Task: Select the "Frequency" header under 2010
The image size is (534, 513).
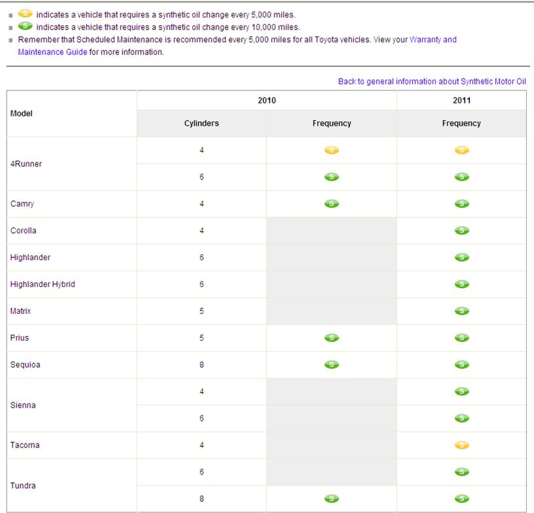Action: pyautogui.click(x=332, y=123)
